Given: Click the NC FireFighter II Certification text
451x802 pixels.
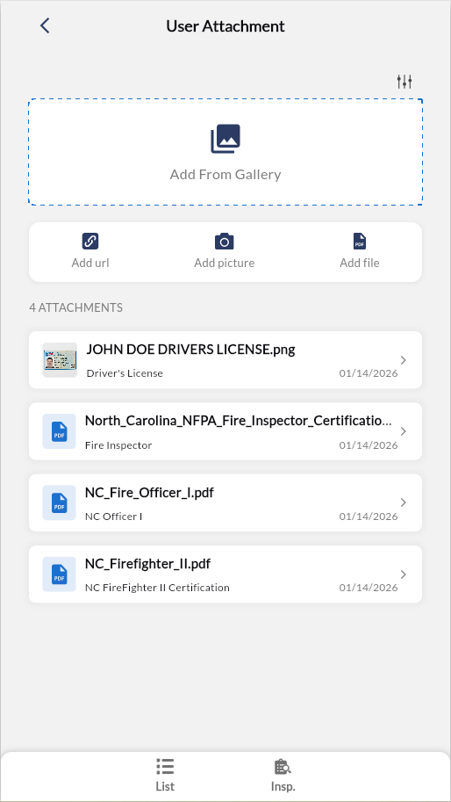Looking at the screenshot, I should point(157,587).
